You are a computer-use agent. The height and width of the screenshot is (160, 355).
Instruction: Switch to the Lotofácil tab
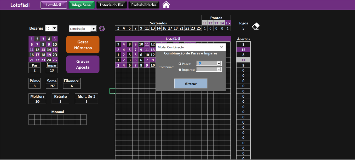click(54, 5)
